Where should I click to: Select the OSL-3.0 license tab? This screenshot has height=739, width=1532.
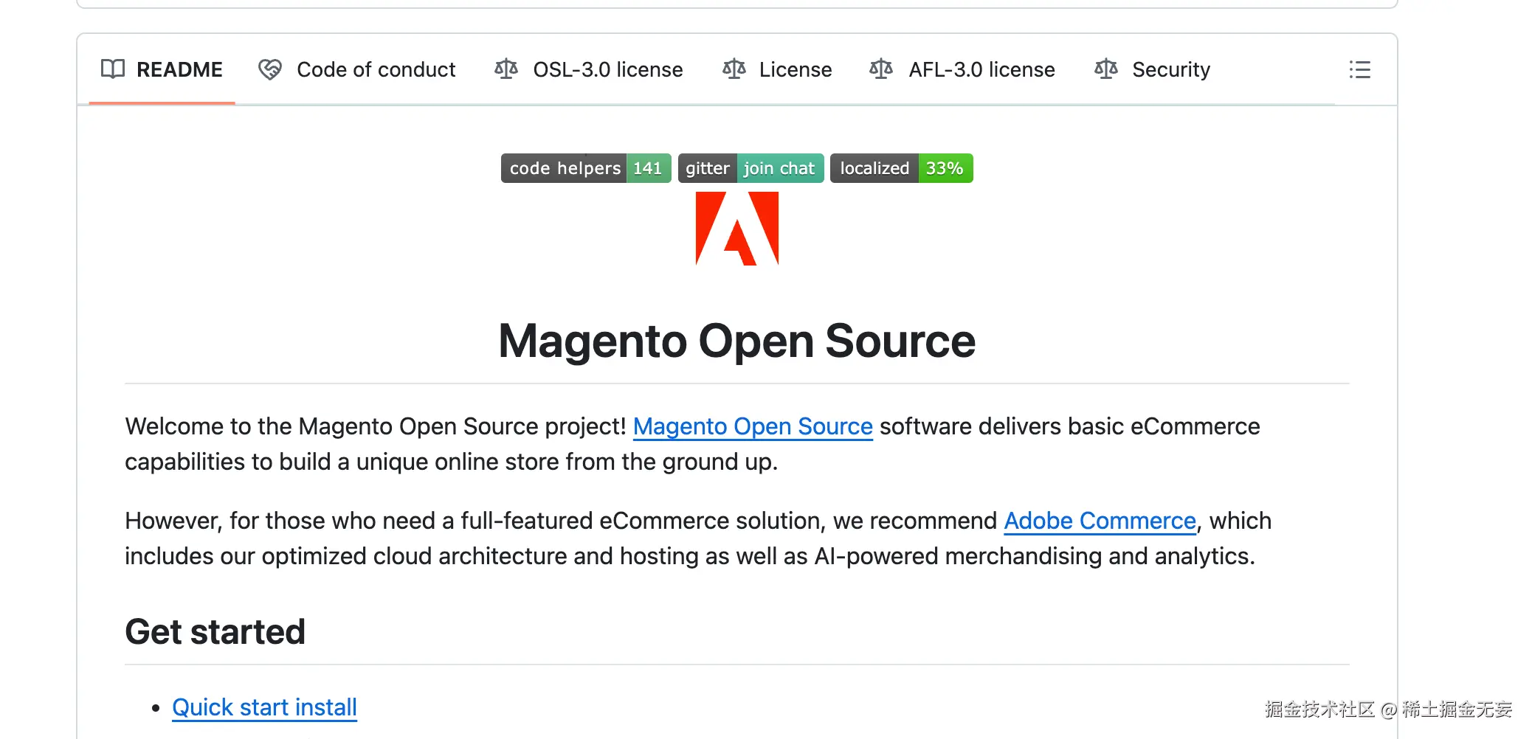click(607, 69)
